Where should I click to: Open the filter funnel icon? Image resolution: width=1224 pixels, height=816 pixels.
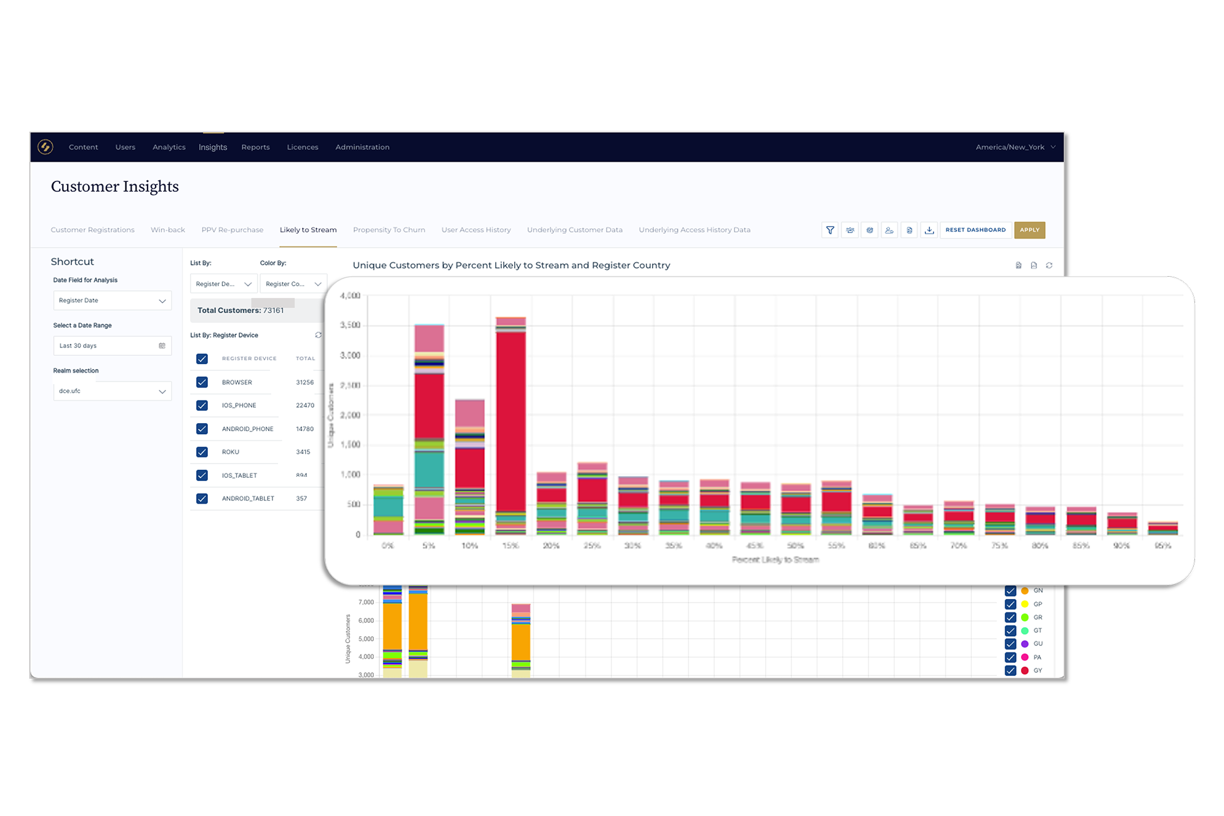pos(830,230)
